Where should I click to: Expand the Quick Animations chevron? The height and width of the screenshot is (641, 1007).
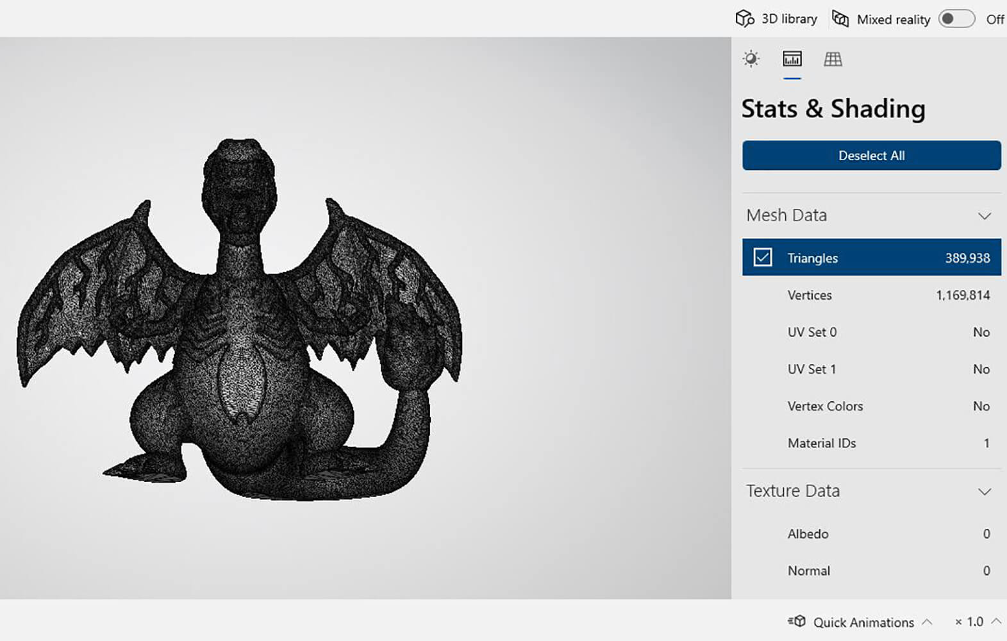point(927,622)
